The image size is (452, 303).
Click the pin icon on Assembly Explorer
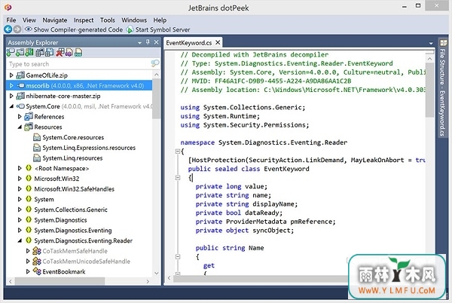(x=148, y=42)
